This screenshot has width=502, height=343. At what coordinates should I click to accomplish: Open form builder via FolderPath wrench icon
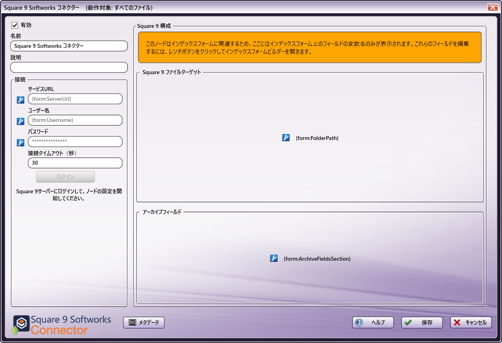286,138
